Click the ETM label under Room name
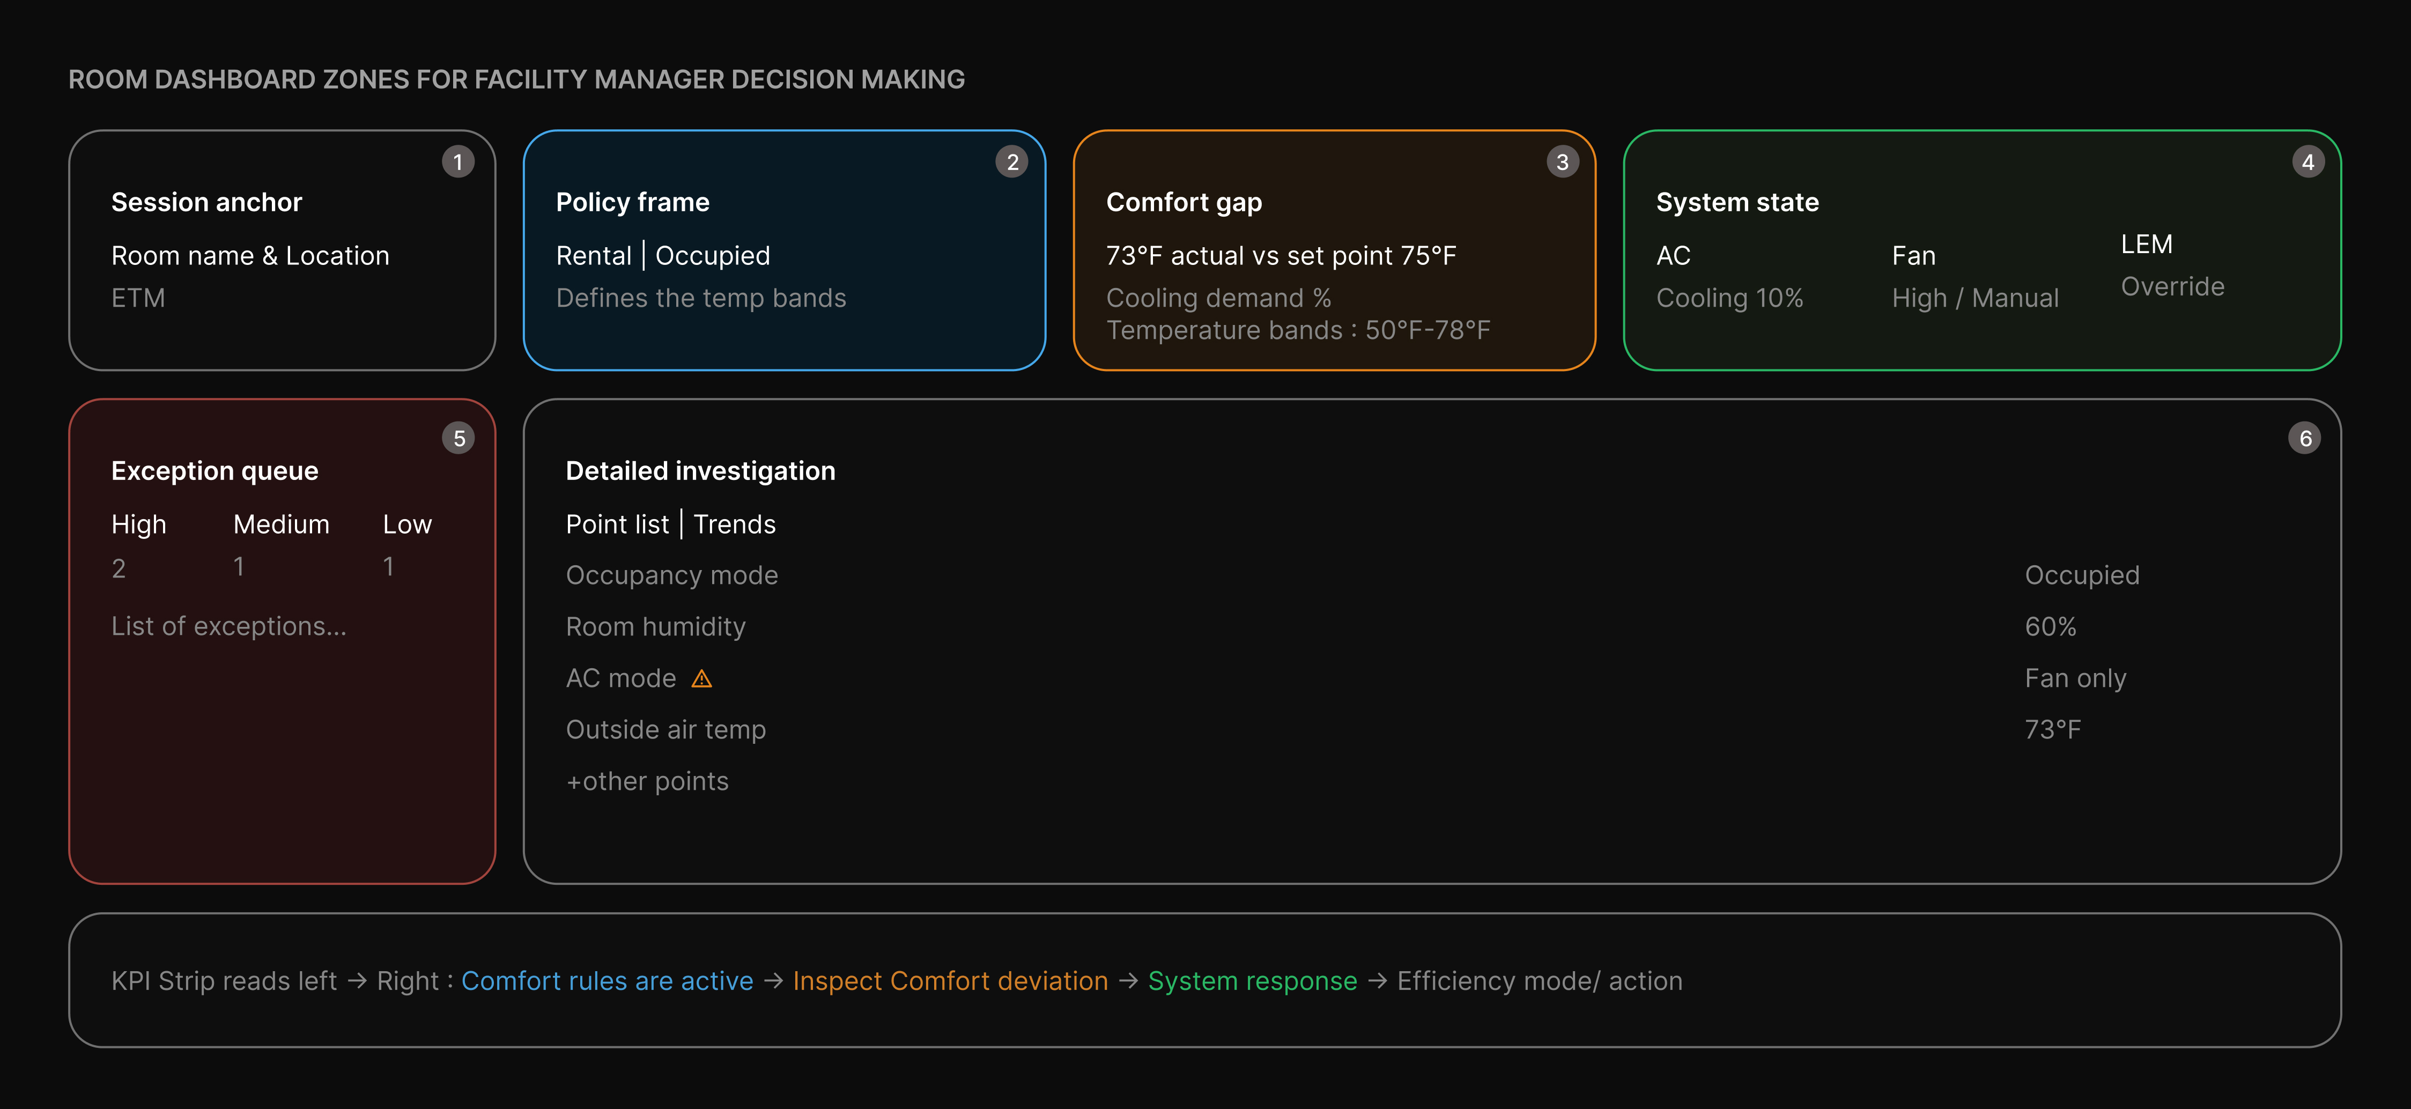2411x1109 pixels. pyautogui.click(x=138, y=298)
